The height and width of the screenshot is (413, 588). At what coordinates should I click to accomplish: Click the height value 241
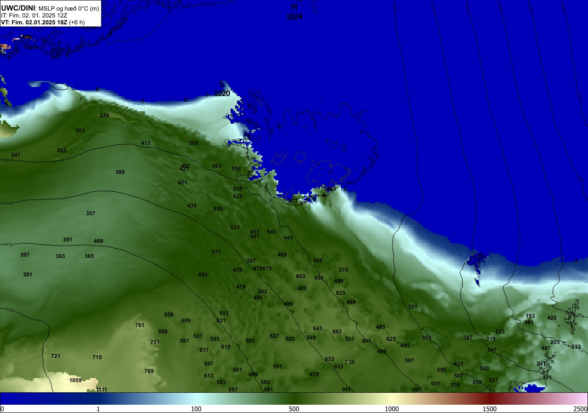tap(541, 364)
